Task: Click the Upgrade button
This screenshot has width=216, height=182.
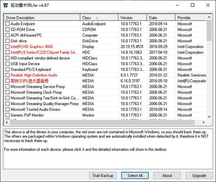Action: point(199,175)
